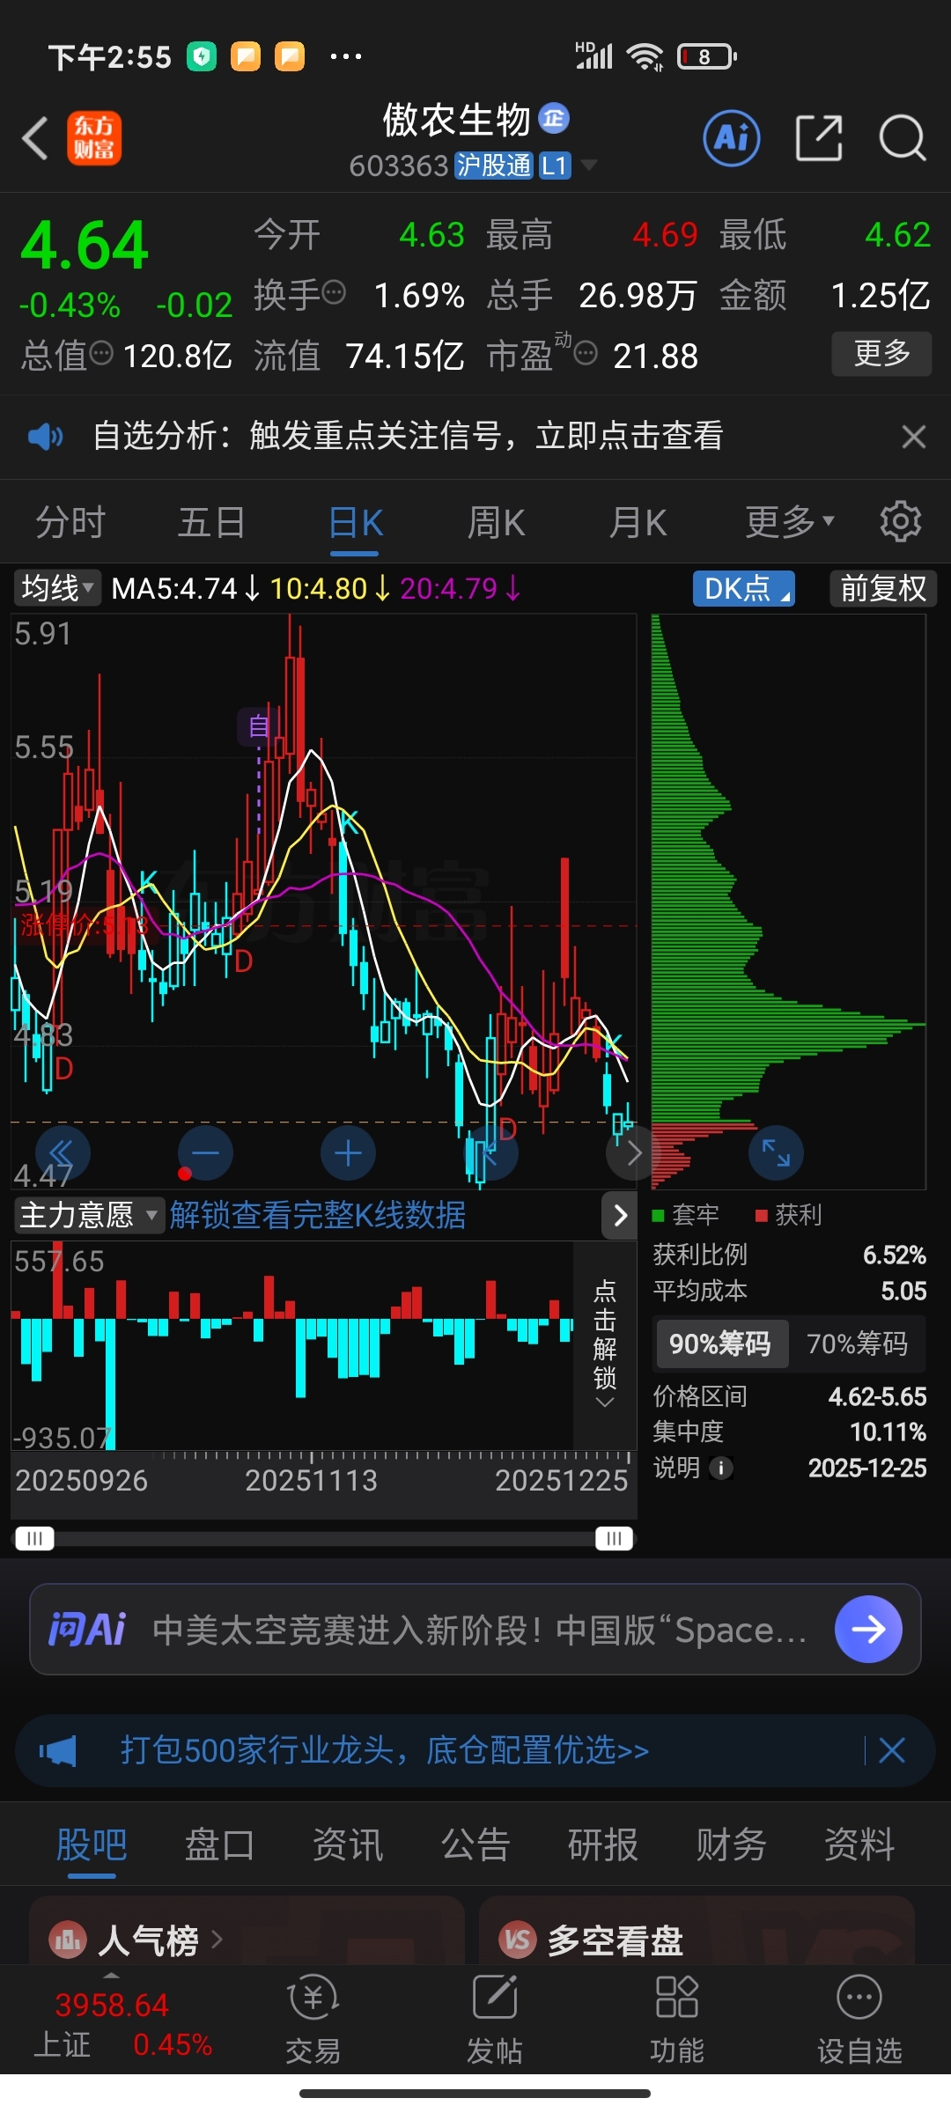
Task: Open search with the magnifier icon
Action: 903,138
